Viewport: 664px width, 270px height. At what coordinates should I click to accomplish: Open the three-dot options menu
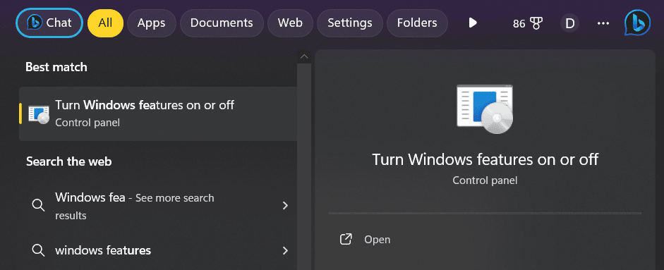(603, 23)
